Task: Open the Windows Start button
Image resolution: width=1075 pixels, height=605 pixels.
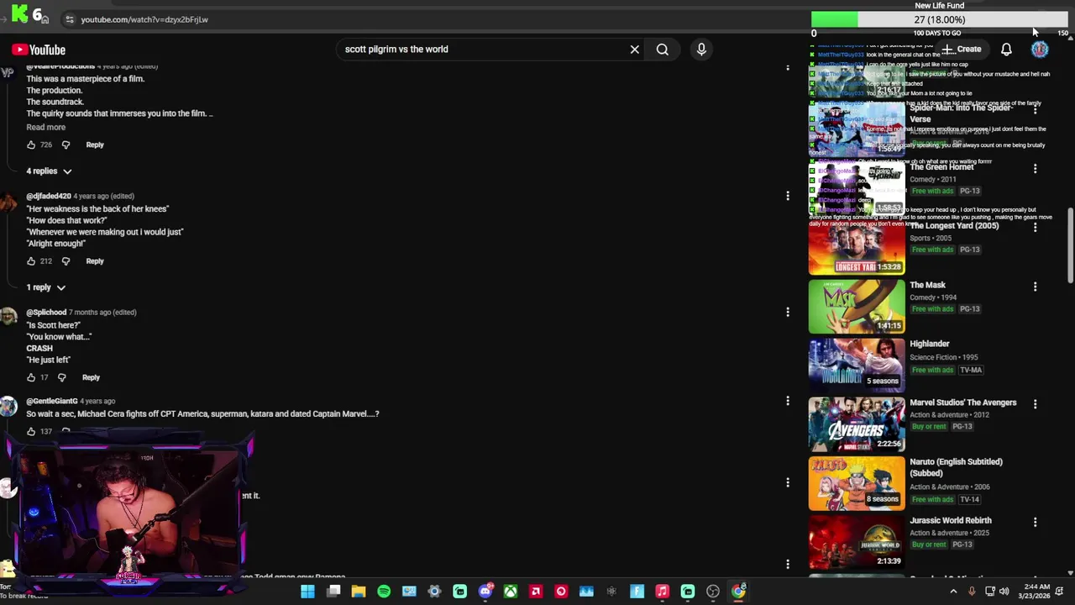Action: [307, 592]
